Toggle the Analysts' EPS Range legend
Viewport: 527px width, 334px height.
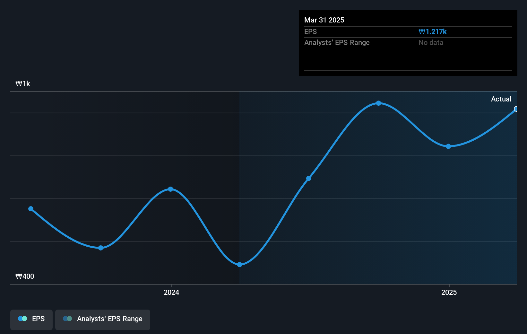point(103,320)
